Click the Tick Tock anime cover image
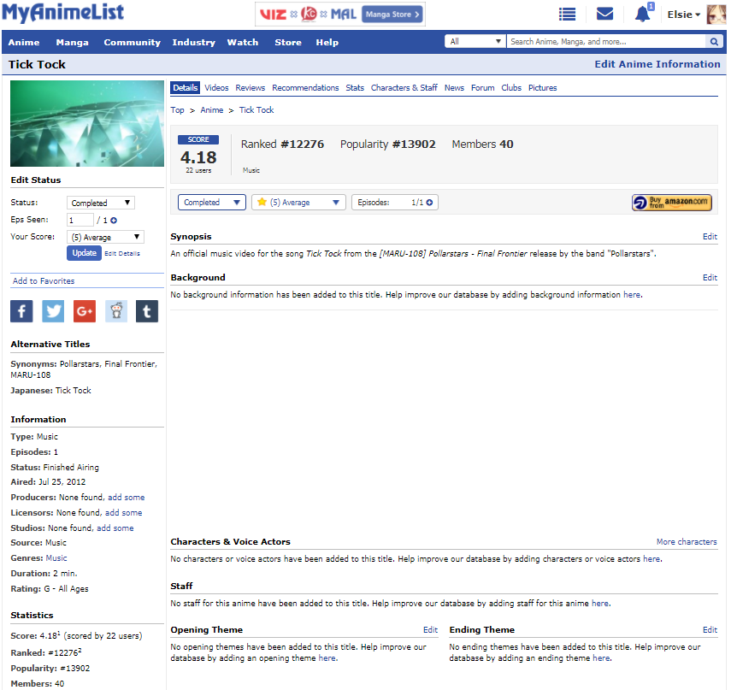 coord(87,124)
